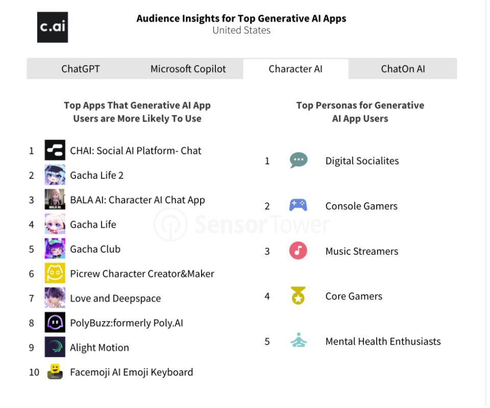Click the Mental Health Enthusiasts meditation icon

[298, 341]
